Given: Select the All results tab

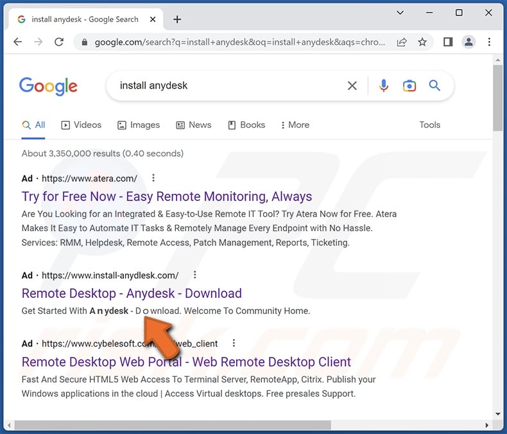Looking at the screenshot, I should tap(33, 125).
